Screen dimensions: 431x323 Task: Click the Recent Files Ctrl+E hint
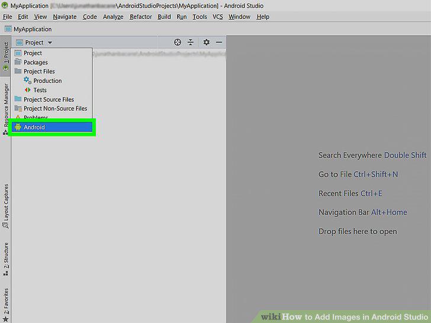coord(350,193)
